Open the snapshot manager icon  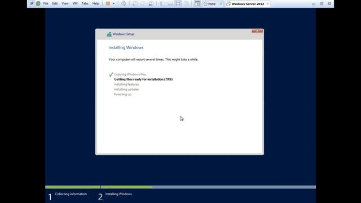(x=151, y=3)
